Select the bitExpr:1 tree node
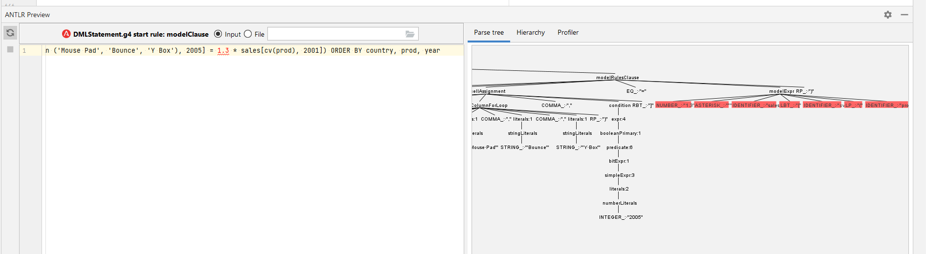This screenshot has width=926, height=254. 619,161
